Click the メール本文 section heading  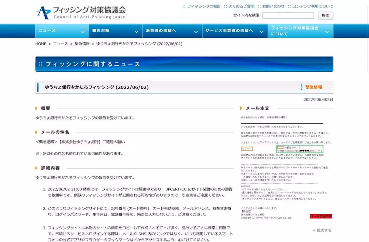pyautogui.click(x=257, y=108)
